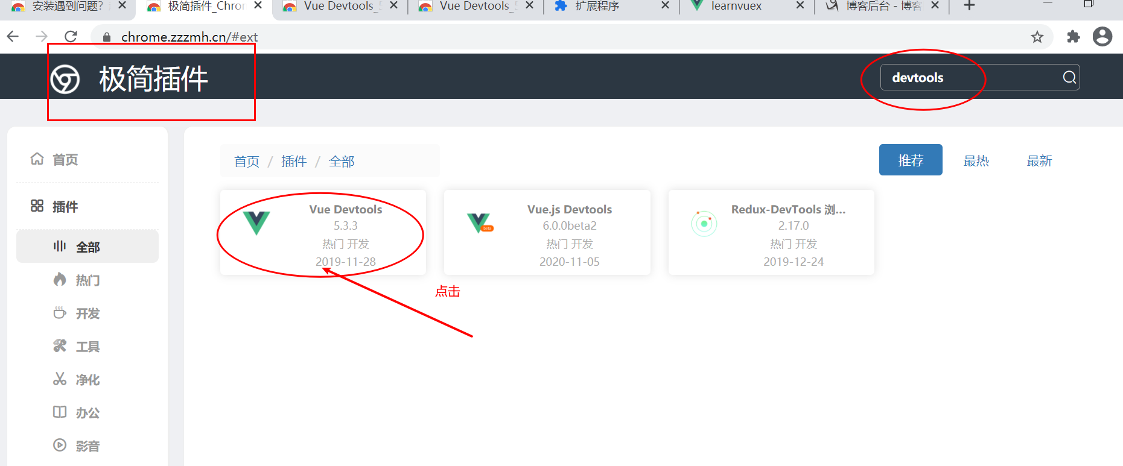
Task: Select the 工具 sidebar category
Action: click(87, 346)
